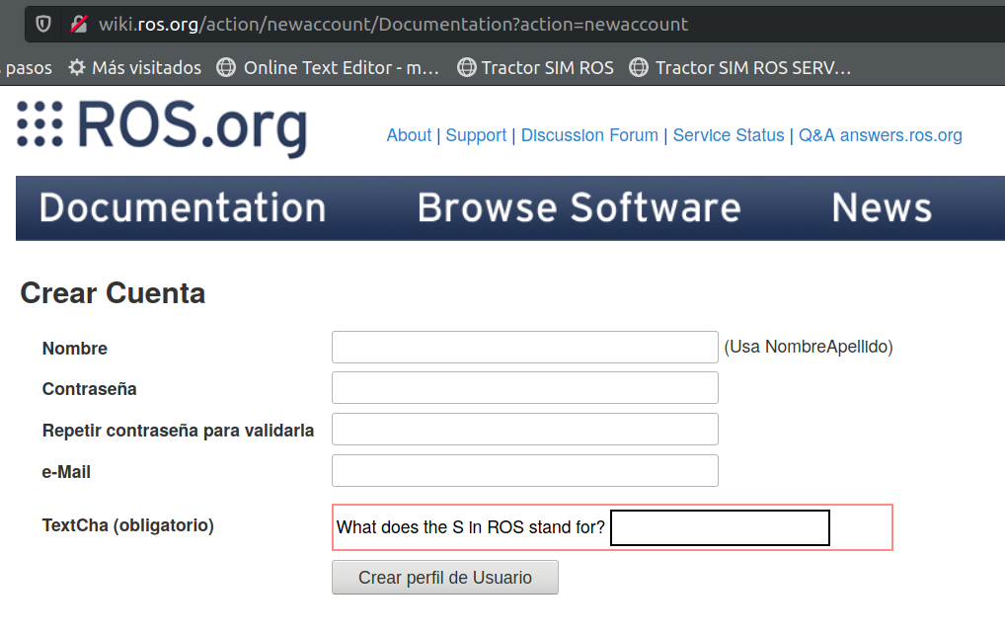
Task: Click the e-Mail label
Action: pos(67,472)
